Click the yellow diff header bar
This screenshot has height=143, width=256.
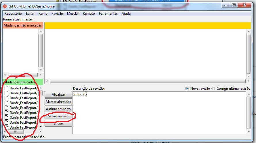pyautogui.click(x=148, y=25)
